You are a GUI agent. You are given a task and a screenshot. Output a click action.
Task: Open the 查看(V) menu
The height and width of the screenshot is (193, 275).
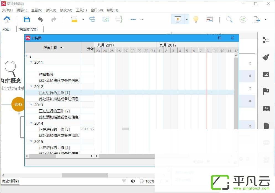pyautogui.click(x=37, y=10)
